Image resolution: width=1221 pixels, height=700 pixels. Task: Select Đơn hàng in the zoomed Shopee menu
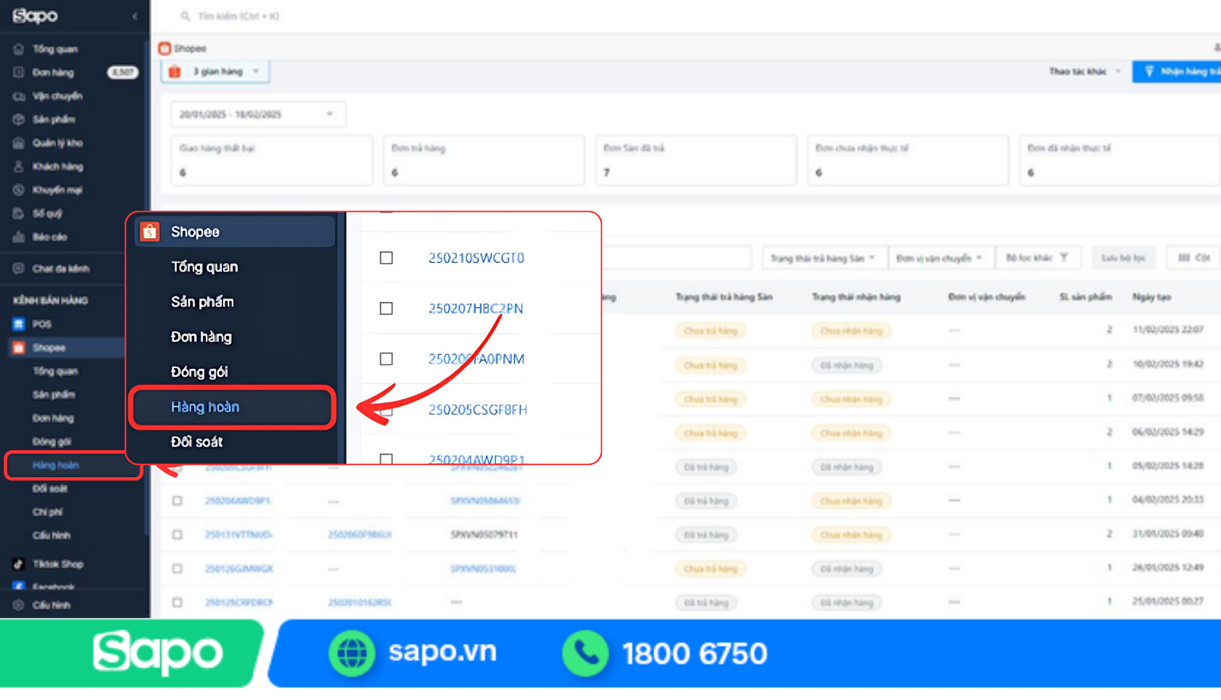click(201, 337)
